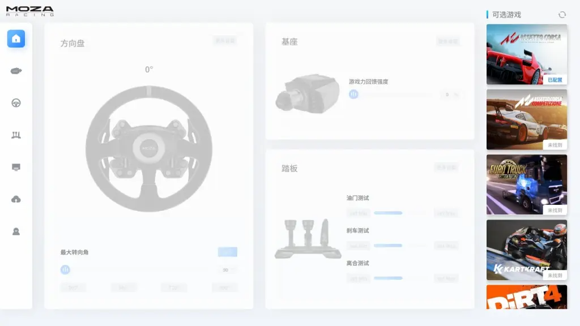Choose the 720° steering angle preset
Viewport: 580px width, 326px height.
coord(174,288)
